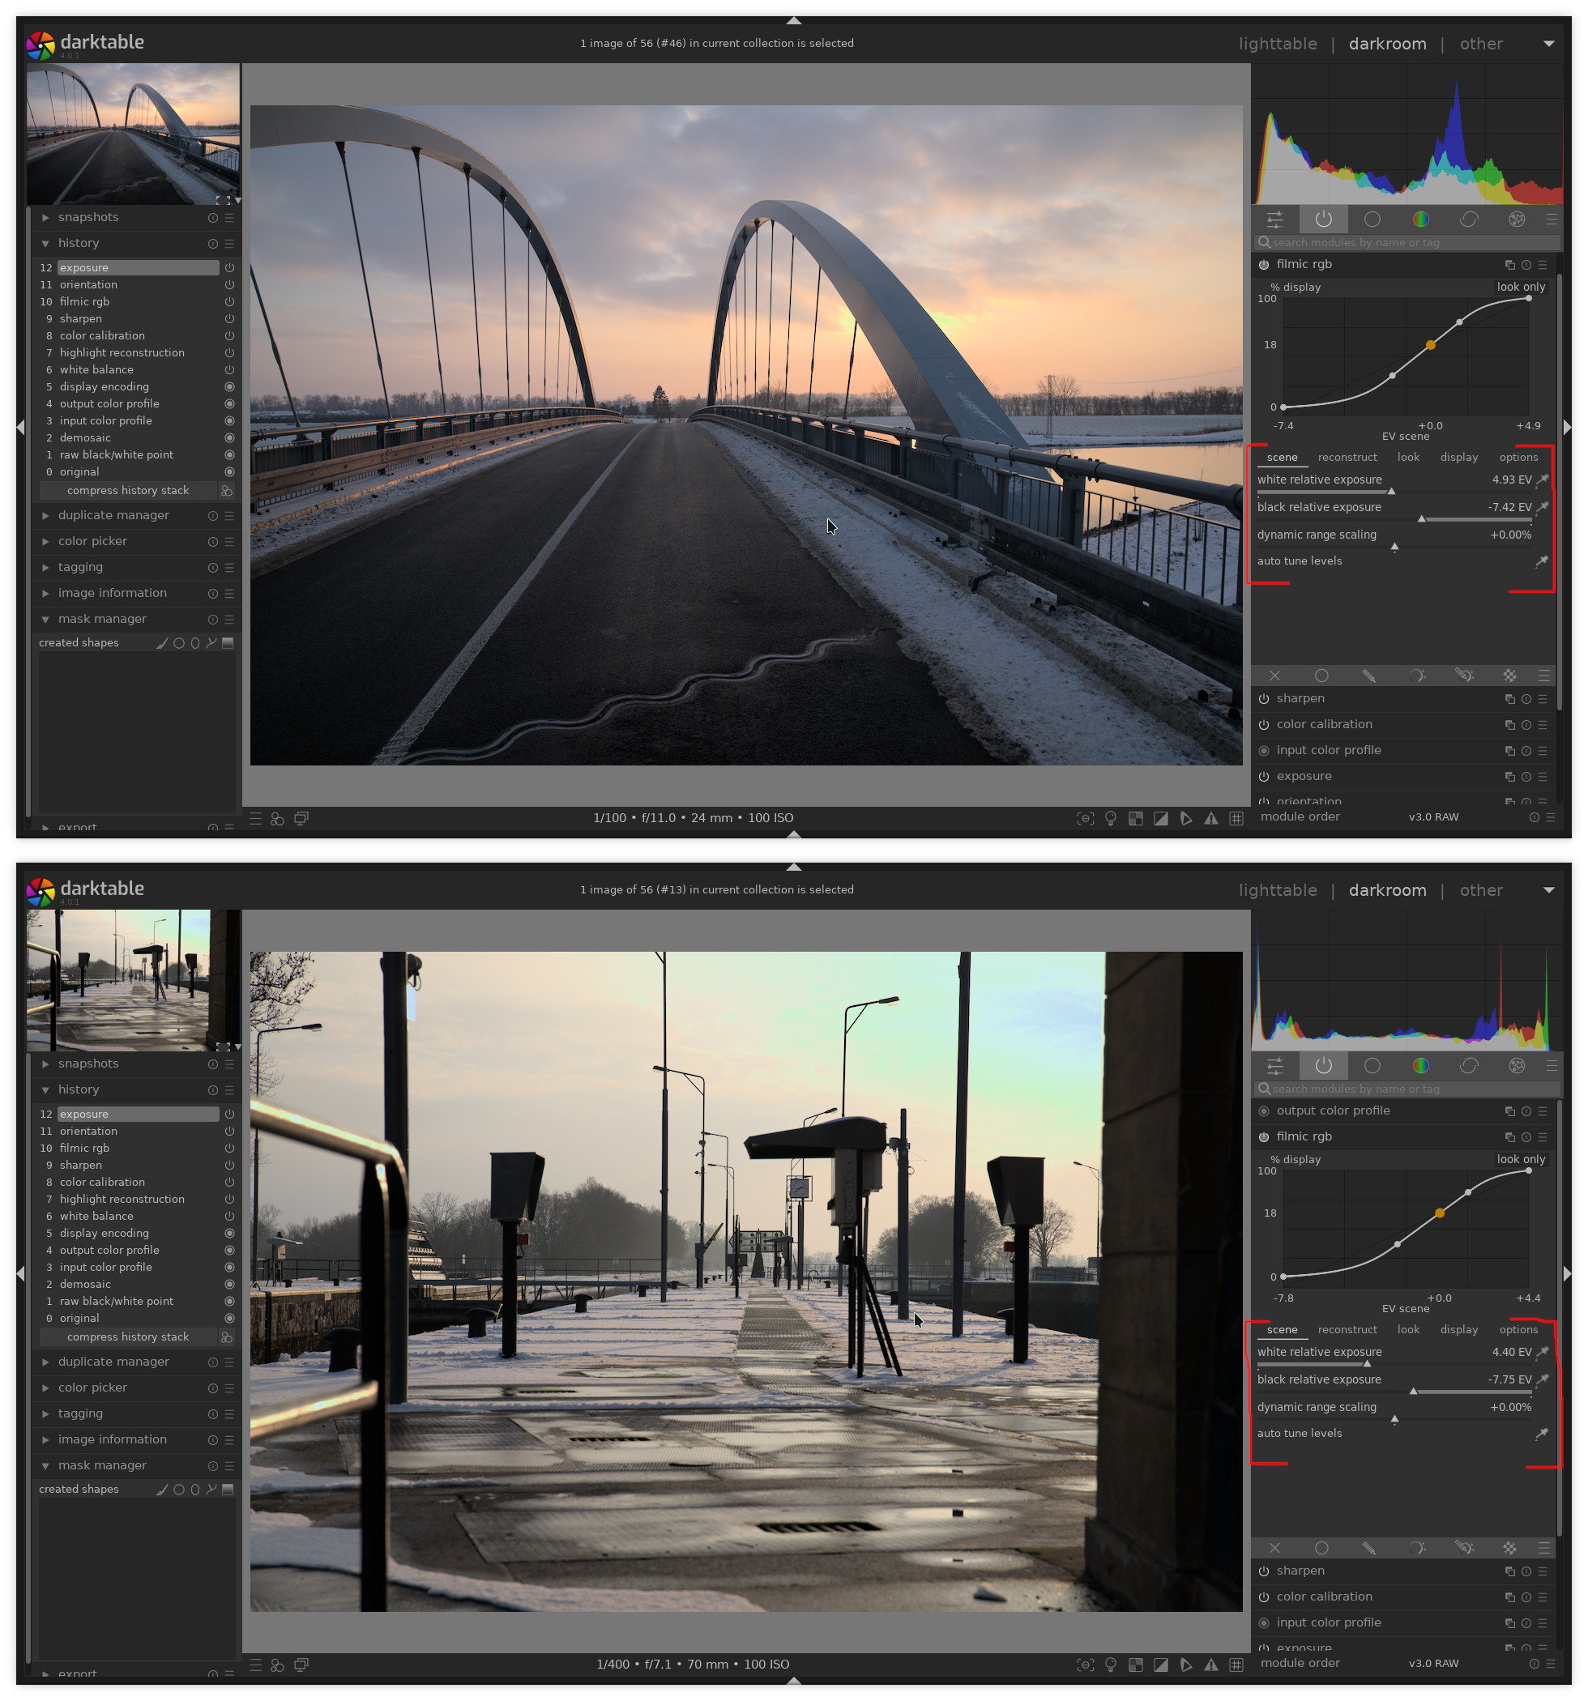Screen dimensions: 1588x1701
Task: Click the white relative exposure picker beside 4.93 EV
Action: (1542, 480)
